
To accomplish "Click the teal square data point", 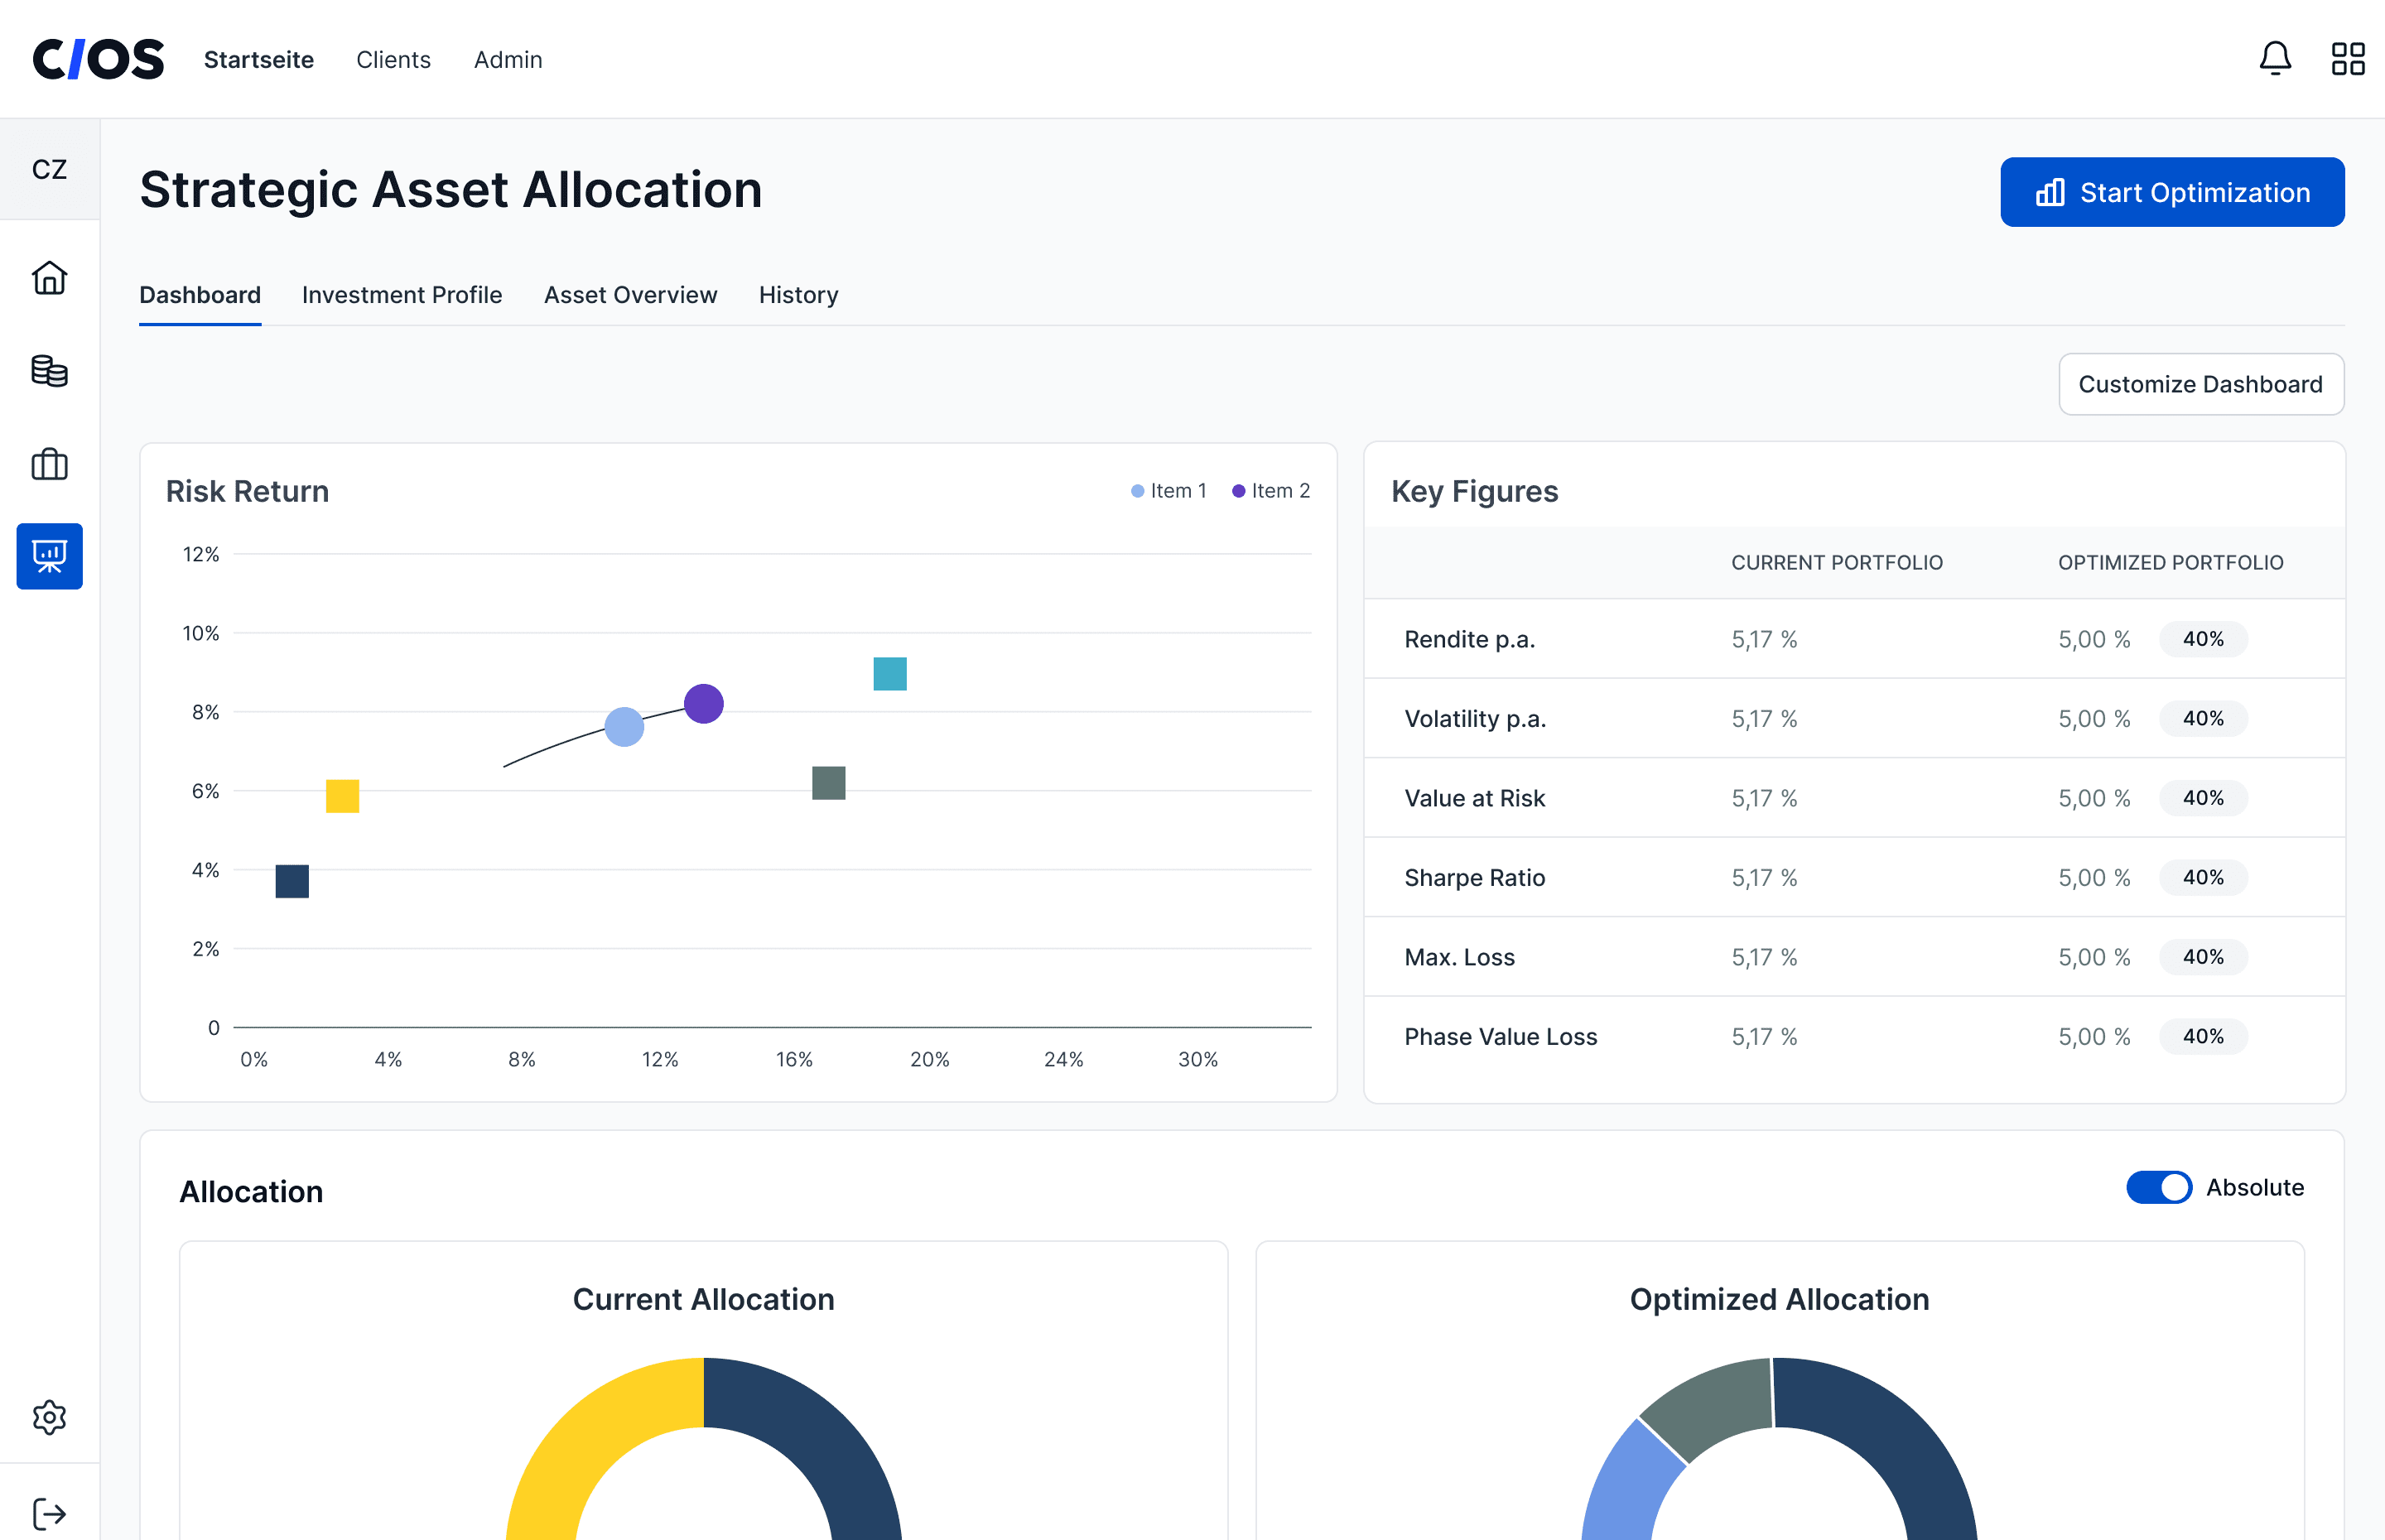I will point(890,674).
